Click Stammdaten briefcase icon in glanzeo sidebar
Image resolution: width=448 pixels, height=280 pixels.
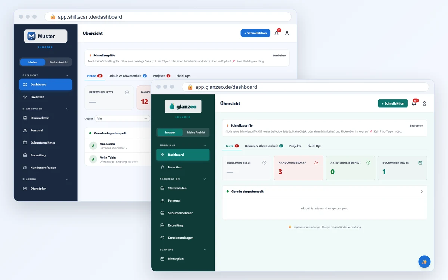162,188
